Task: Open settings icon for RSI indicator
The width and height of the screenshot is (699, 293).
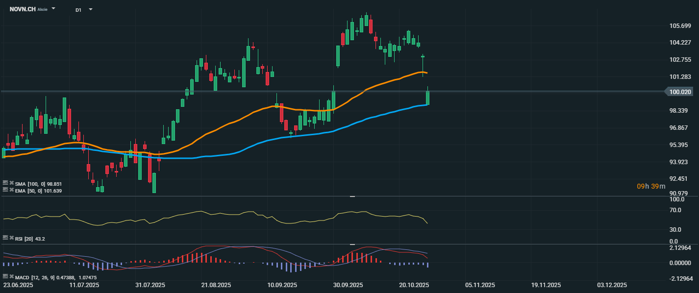Action: click(5, 238)
